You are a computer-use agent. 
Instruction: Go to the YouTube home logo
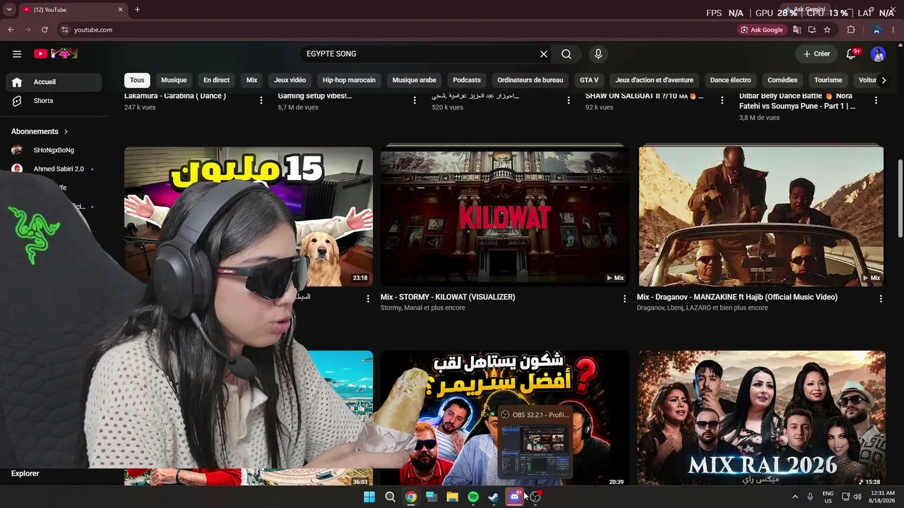(x=55, y=54)
